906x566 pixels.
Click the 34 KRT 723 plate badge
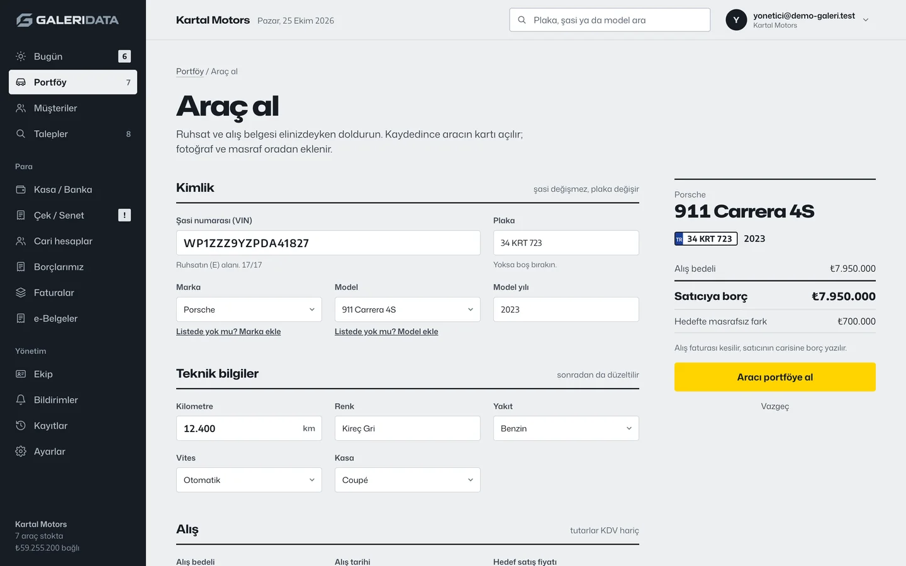point(706,239)
